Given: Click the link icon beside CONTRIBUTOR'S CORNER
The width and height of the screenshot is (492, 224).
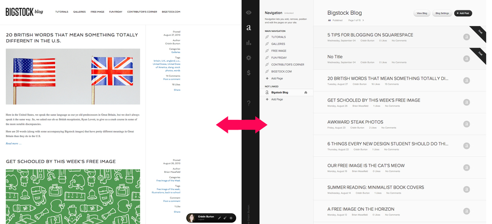Looking at the screenshot, I should 267,64.
